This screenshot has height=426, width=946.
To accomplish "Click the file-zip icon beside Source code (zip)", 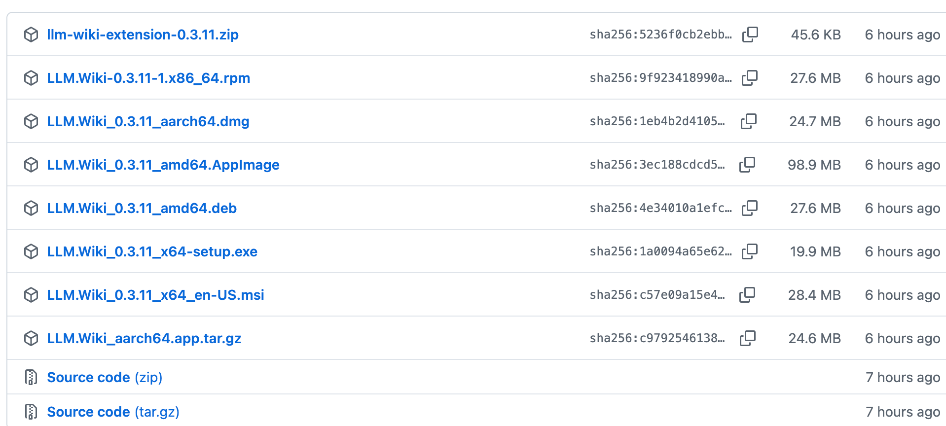I will 31,377.
